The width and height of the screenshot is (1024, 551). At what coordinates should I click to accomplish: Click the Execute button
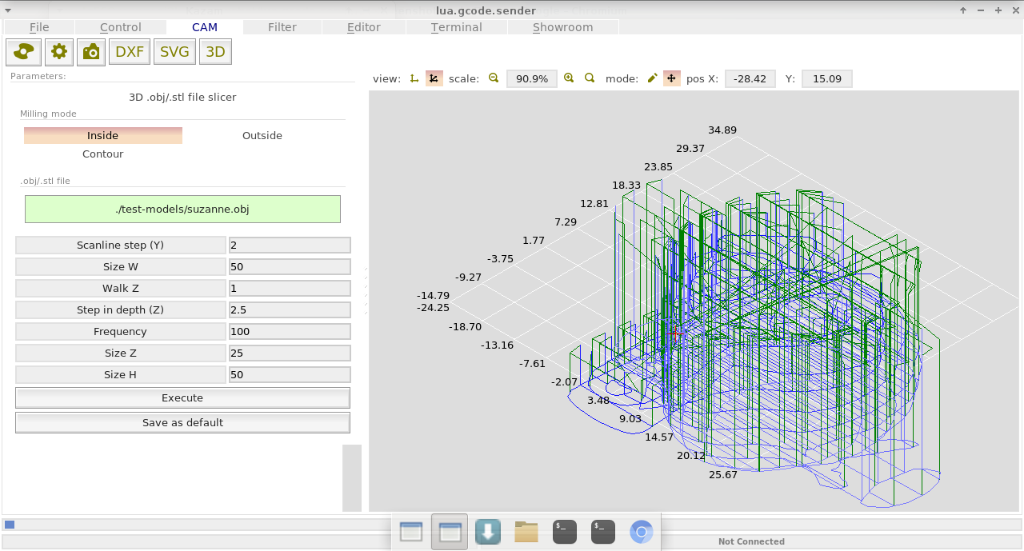pos(182,398)
